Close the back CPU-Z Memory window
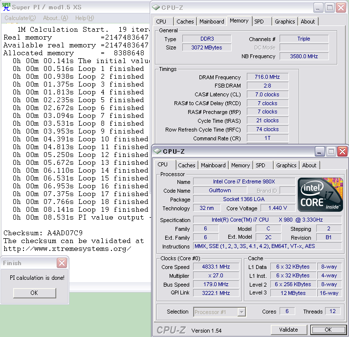Viewport: 349px width, 337px height. 341,7
